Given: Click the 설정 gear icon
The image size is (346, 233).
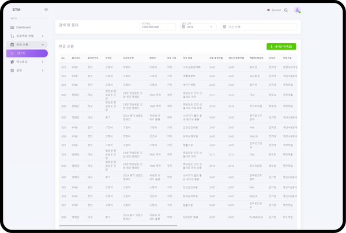Looking at the screenshot, I should (12, 70).
